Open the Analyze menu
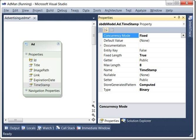196x140 pixels. tap(141, 11)
